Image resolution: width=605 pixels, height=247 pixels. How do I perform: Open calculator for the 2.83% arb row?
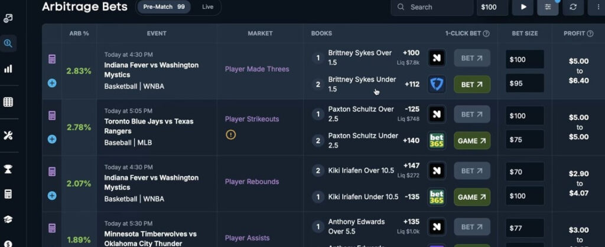click(52, 59)
